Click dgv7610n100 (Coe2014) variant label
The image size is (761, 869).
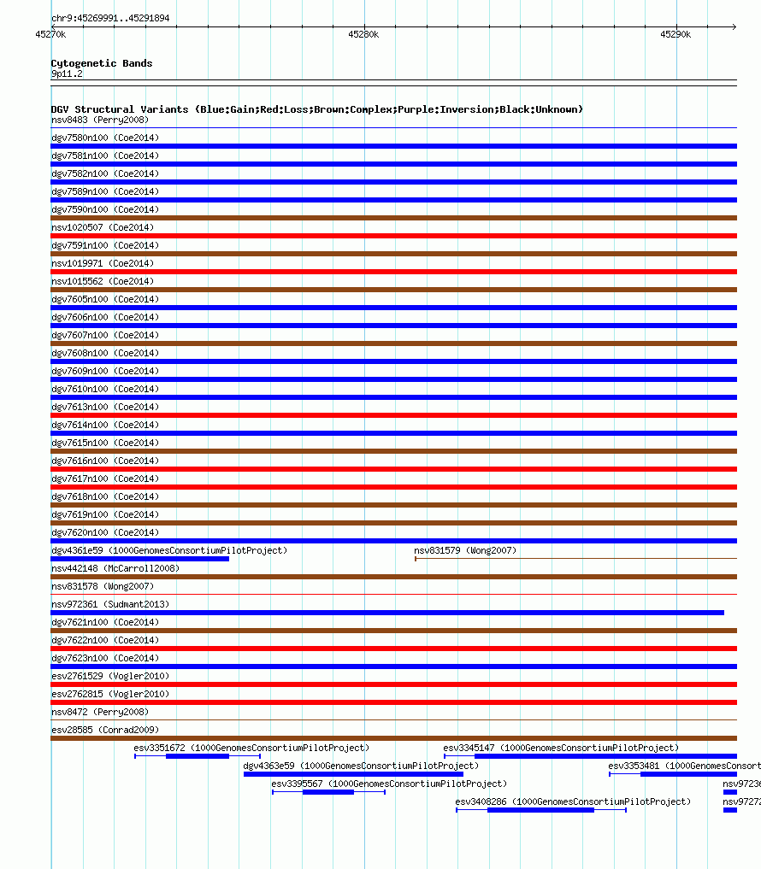[x=105, y=389]
